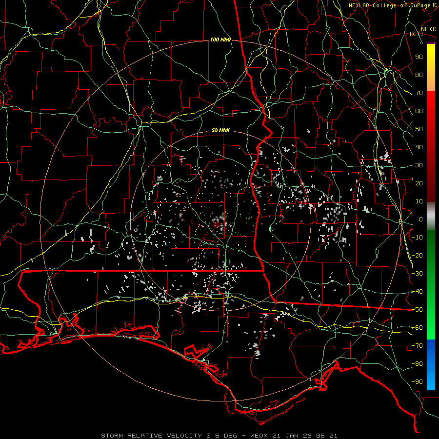Screen dimensions: 439x439
Task: Click the positive 70 scale label
Action: coord(419,93)
